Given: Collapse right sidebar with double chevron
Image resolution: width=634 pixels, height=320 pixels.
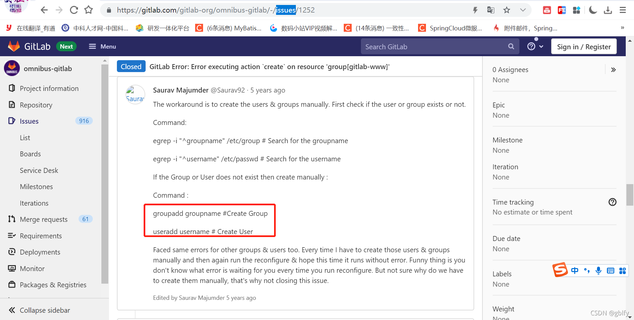Looking at the screenshot, I should pyautogui.click(x=613, y=70).
